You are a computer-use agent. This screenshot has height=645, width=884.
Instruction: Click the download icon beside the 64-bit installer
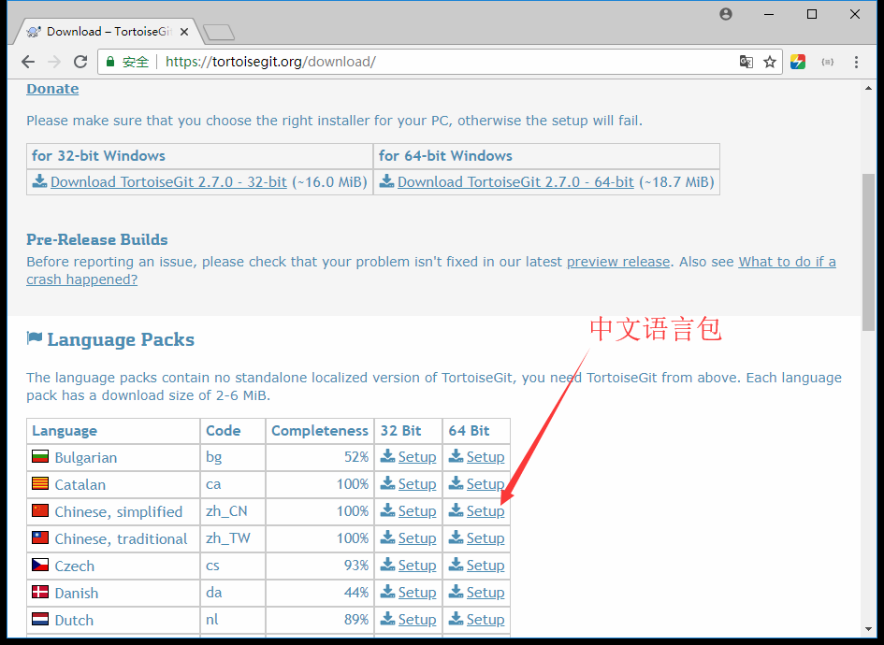(x=386, y=180)
